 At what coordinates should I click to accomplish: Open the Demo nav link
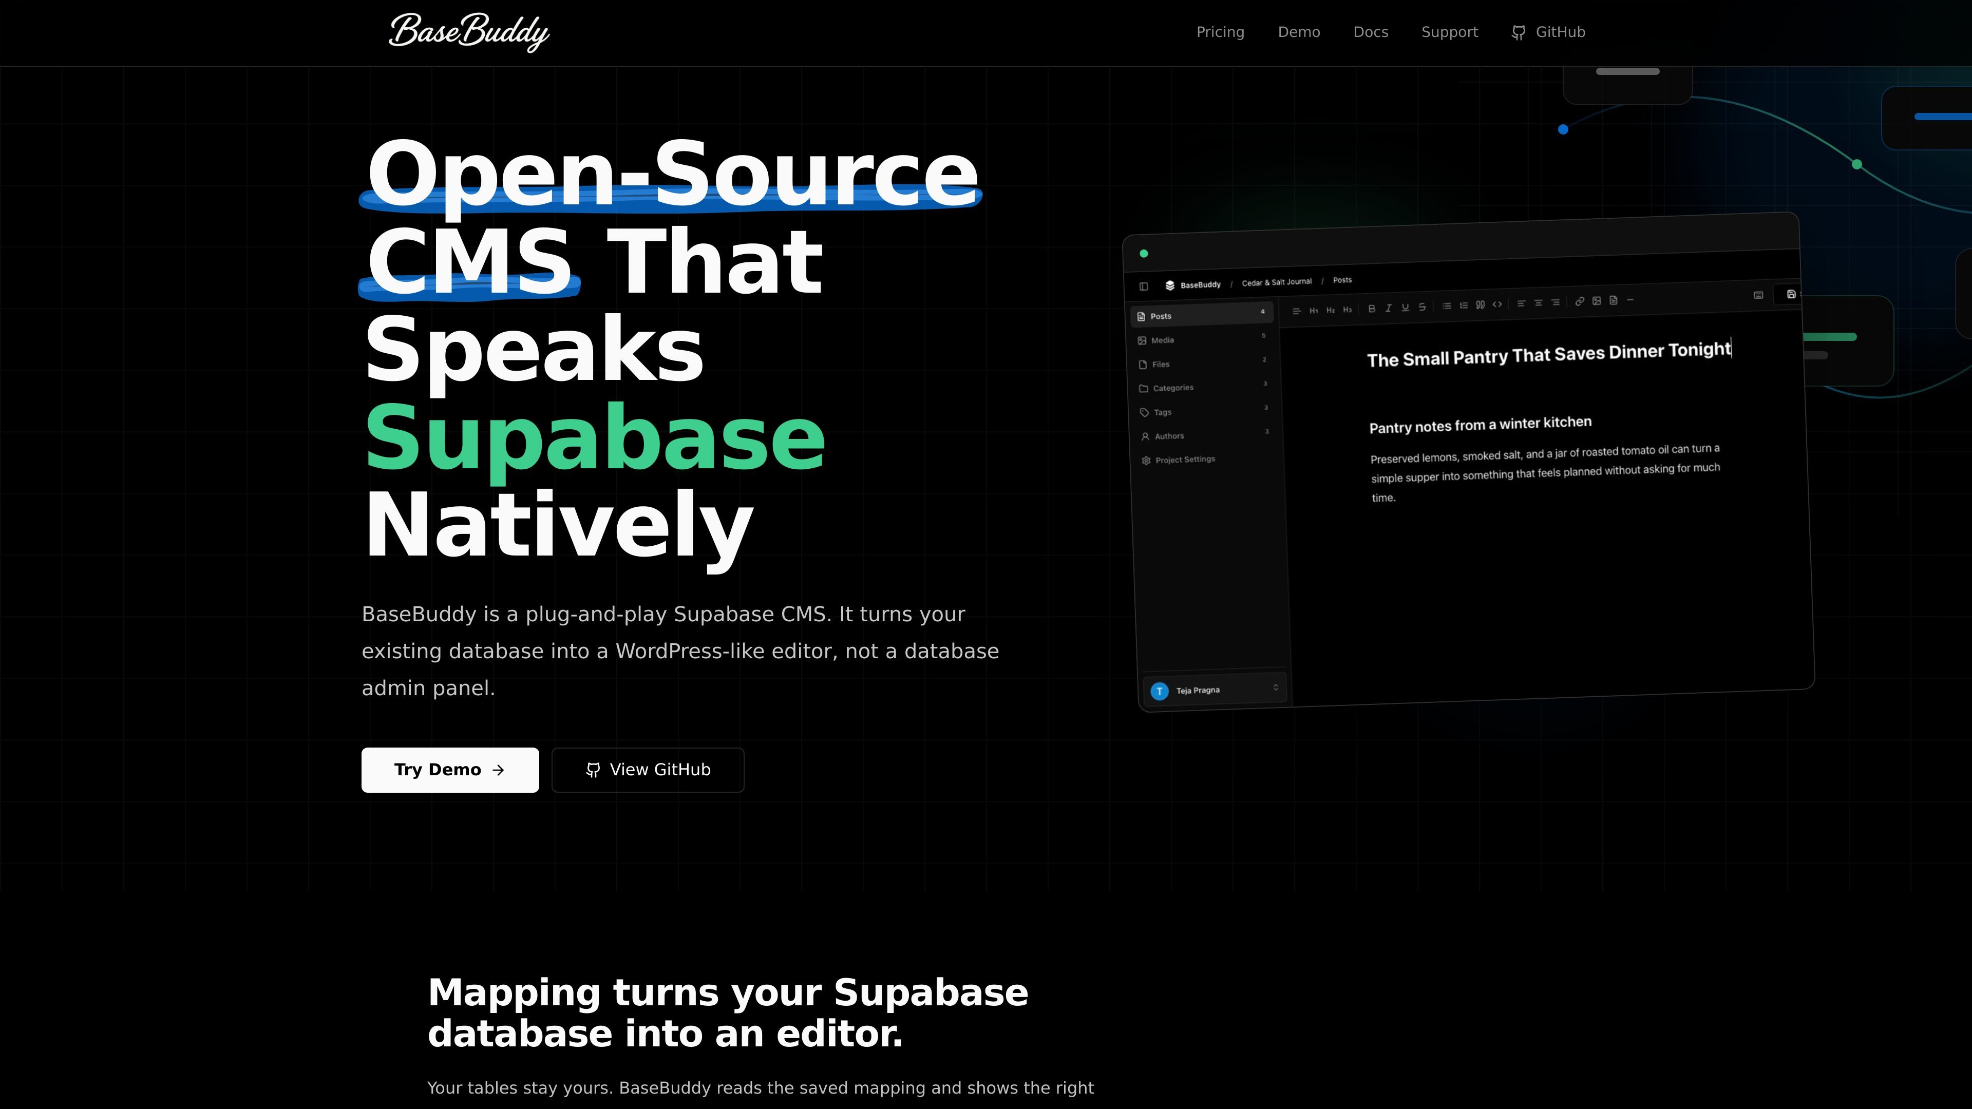pyautogui.click(x=1299, y=32)
